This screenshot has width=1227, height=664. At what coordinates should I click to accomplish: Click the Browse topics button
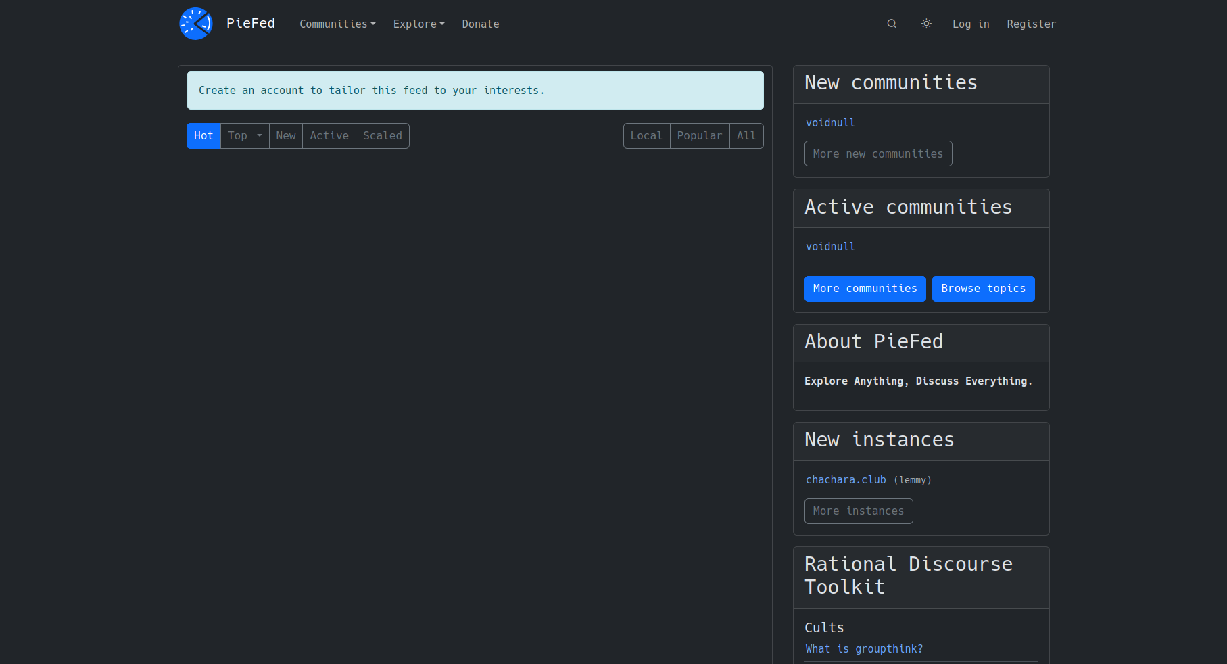(983, 289)
